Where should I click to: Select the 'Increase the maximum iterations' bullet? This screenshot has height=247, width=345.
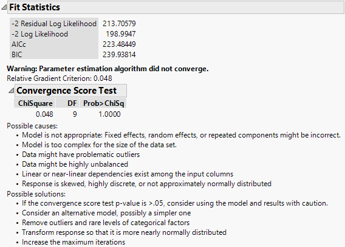tap(73, 242)
